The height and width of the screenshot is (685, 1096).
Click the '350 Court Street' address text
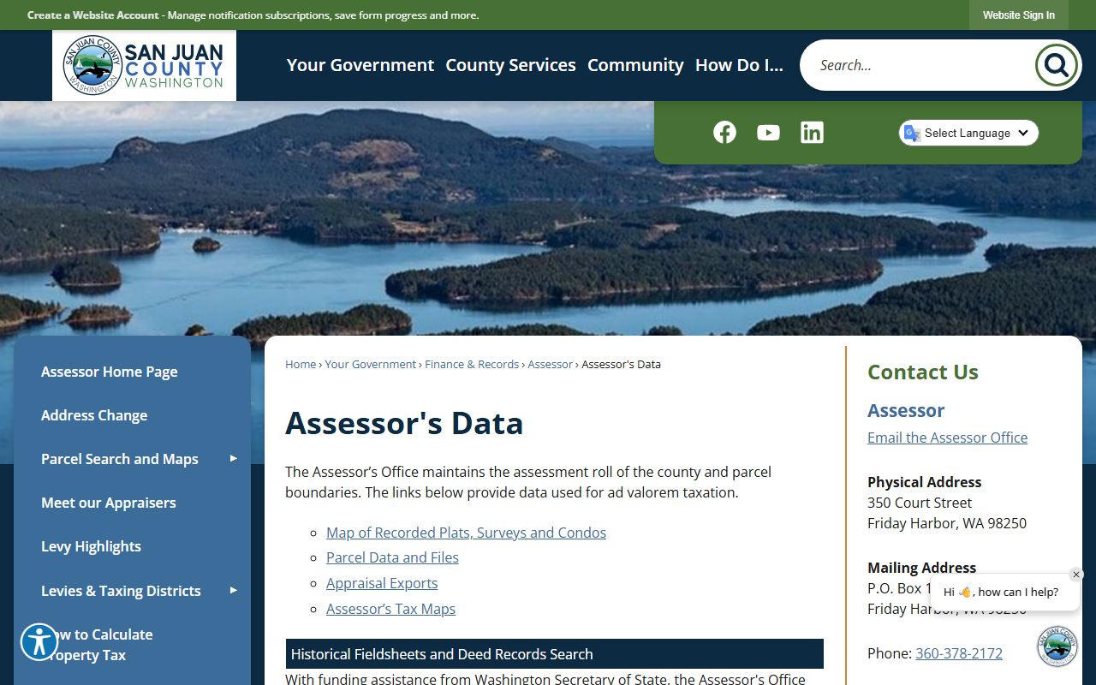point(920,503)
